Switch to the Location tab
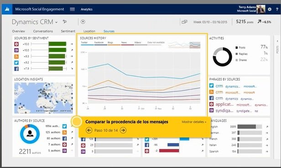 pyautogui.click(x=89, y=31)
